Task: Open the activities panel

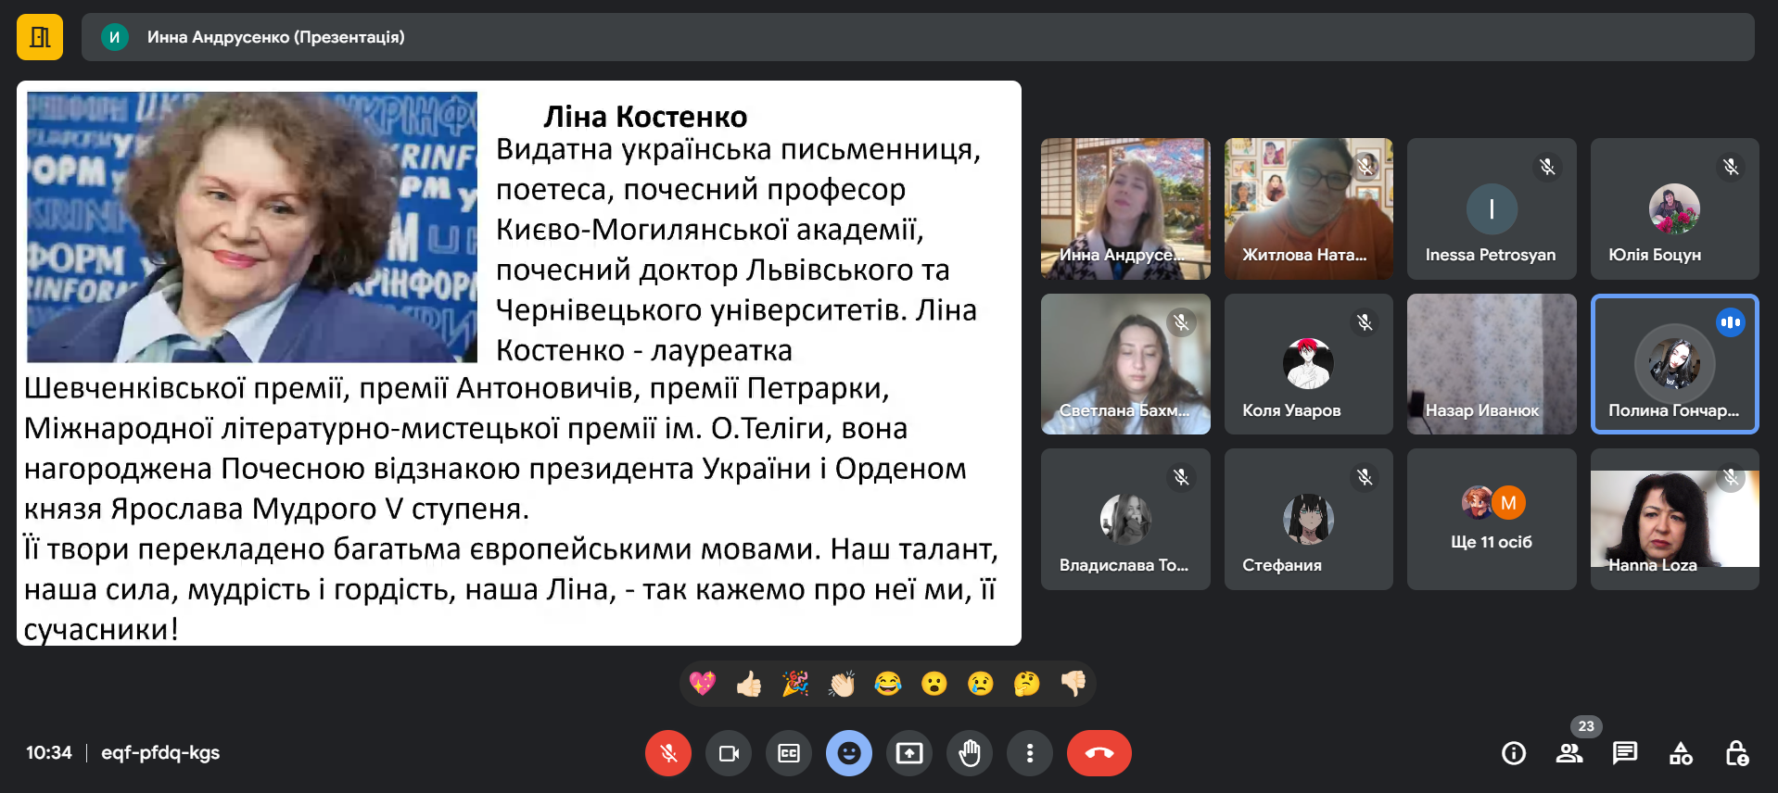Action: point(1680,753)
